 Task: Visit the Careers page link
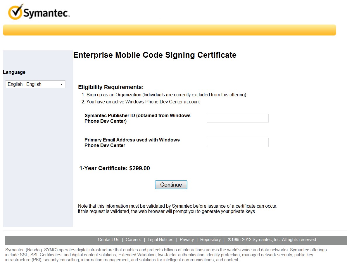133,240
